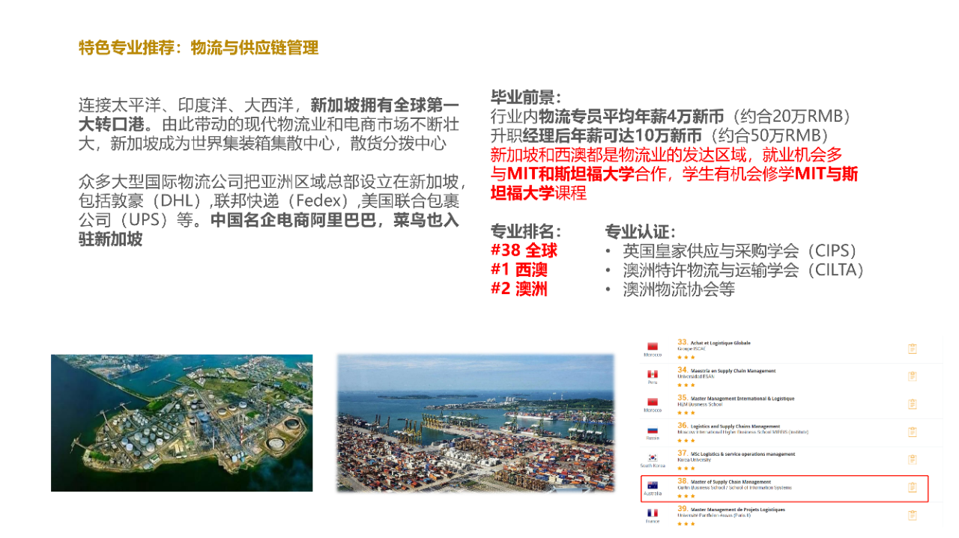Screen dimensions: 959x538
Task: Click the Russia flag icon
Action: 652,430
